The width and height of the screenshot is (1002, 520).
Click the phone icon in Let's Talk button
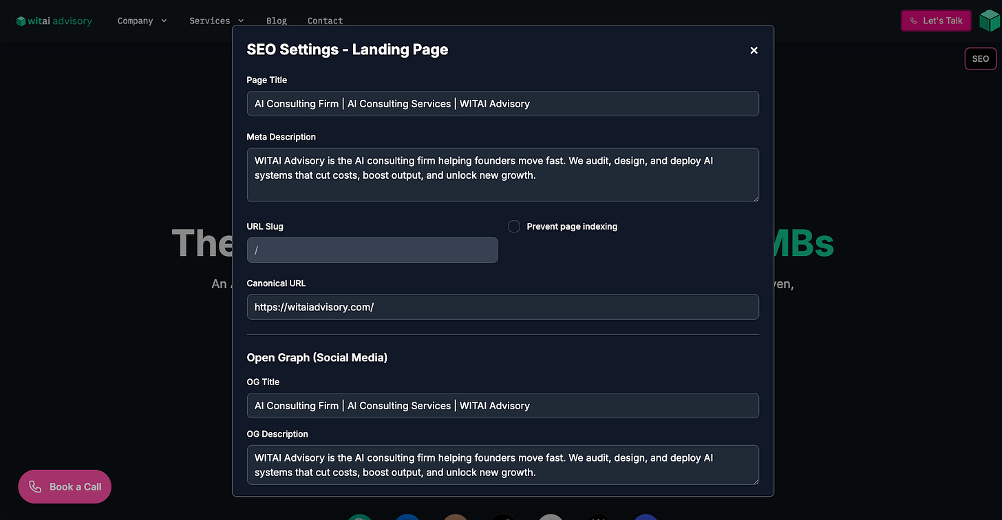[913, 21]
